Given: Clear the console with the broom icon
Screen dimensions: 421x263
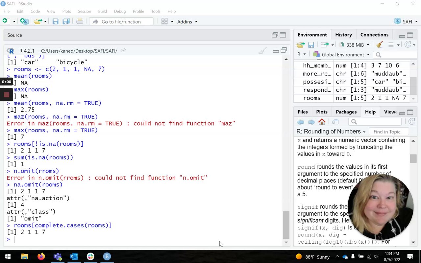Looking at the screenshot, I should [x=262, y=51].
